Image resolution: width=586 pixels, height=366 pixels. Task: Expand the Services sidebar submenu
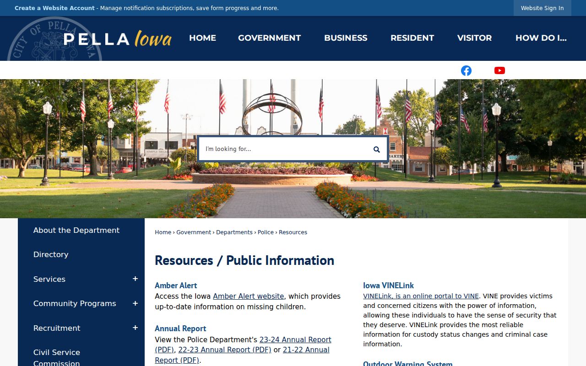coord(135,279)
